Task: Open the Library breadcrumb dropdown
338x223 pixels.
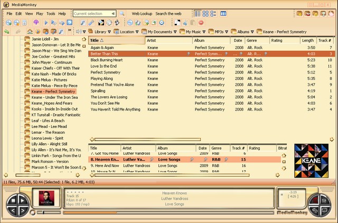Action: 109,32
